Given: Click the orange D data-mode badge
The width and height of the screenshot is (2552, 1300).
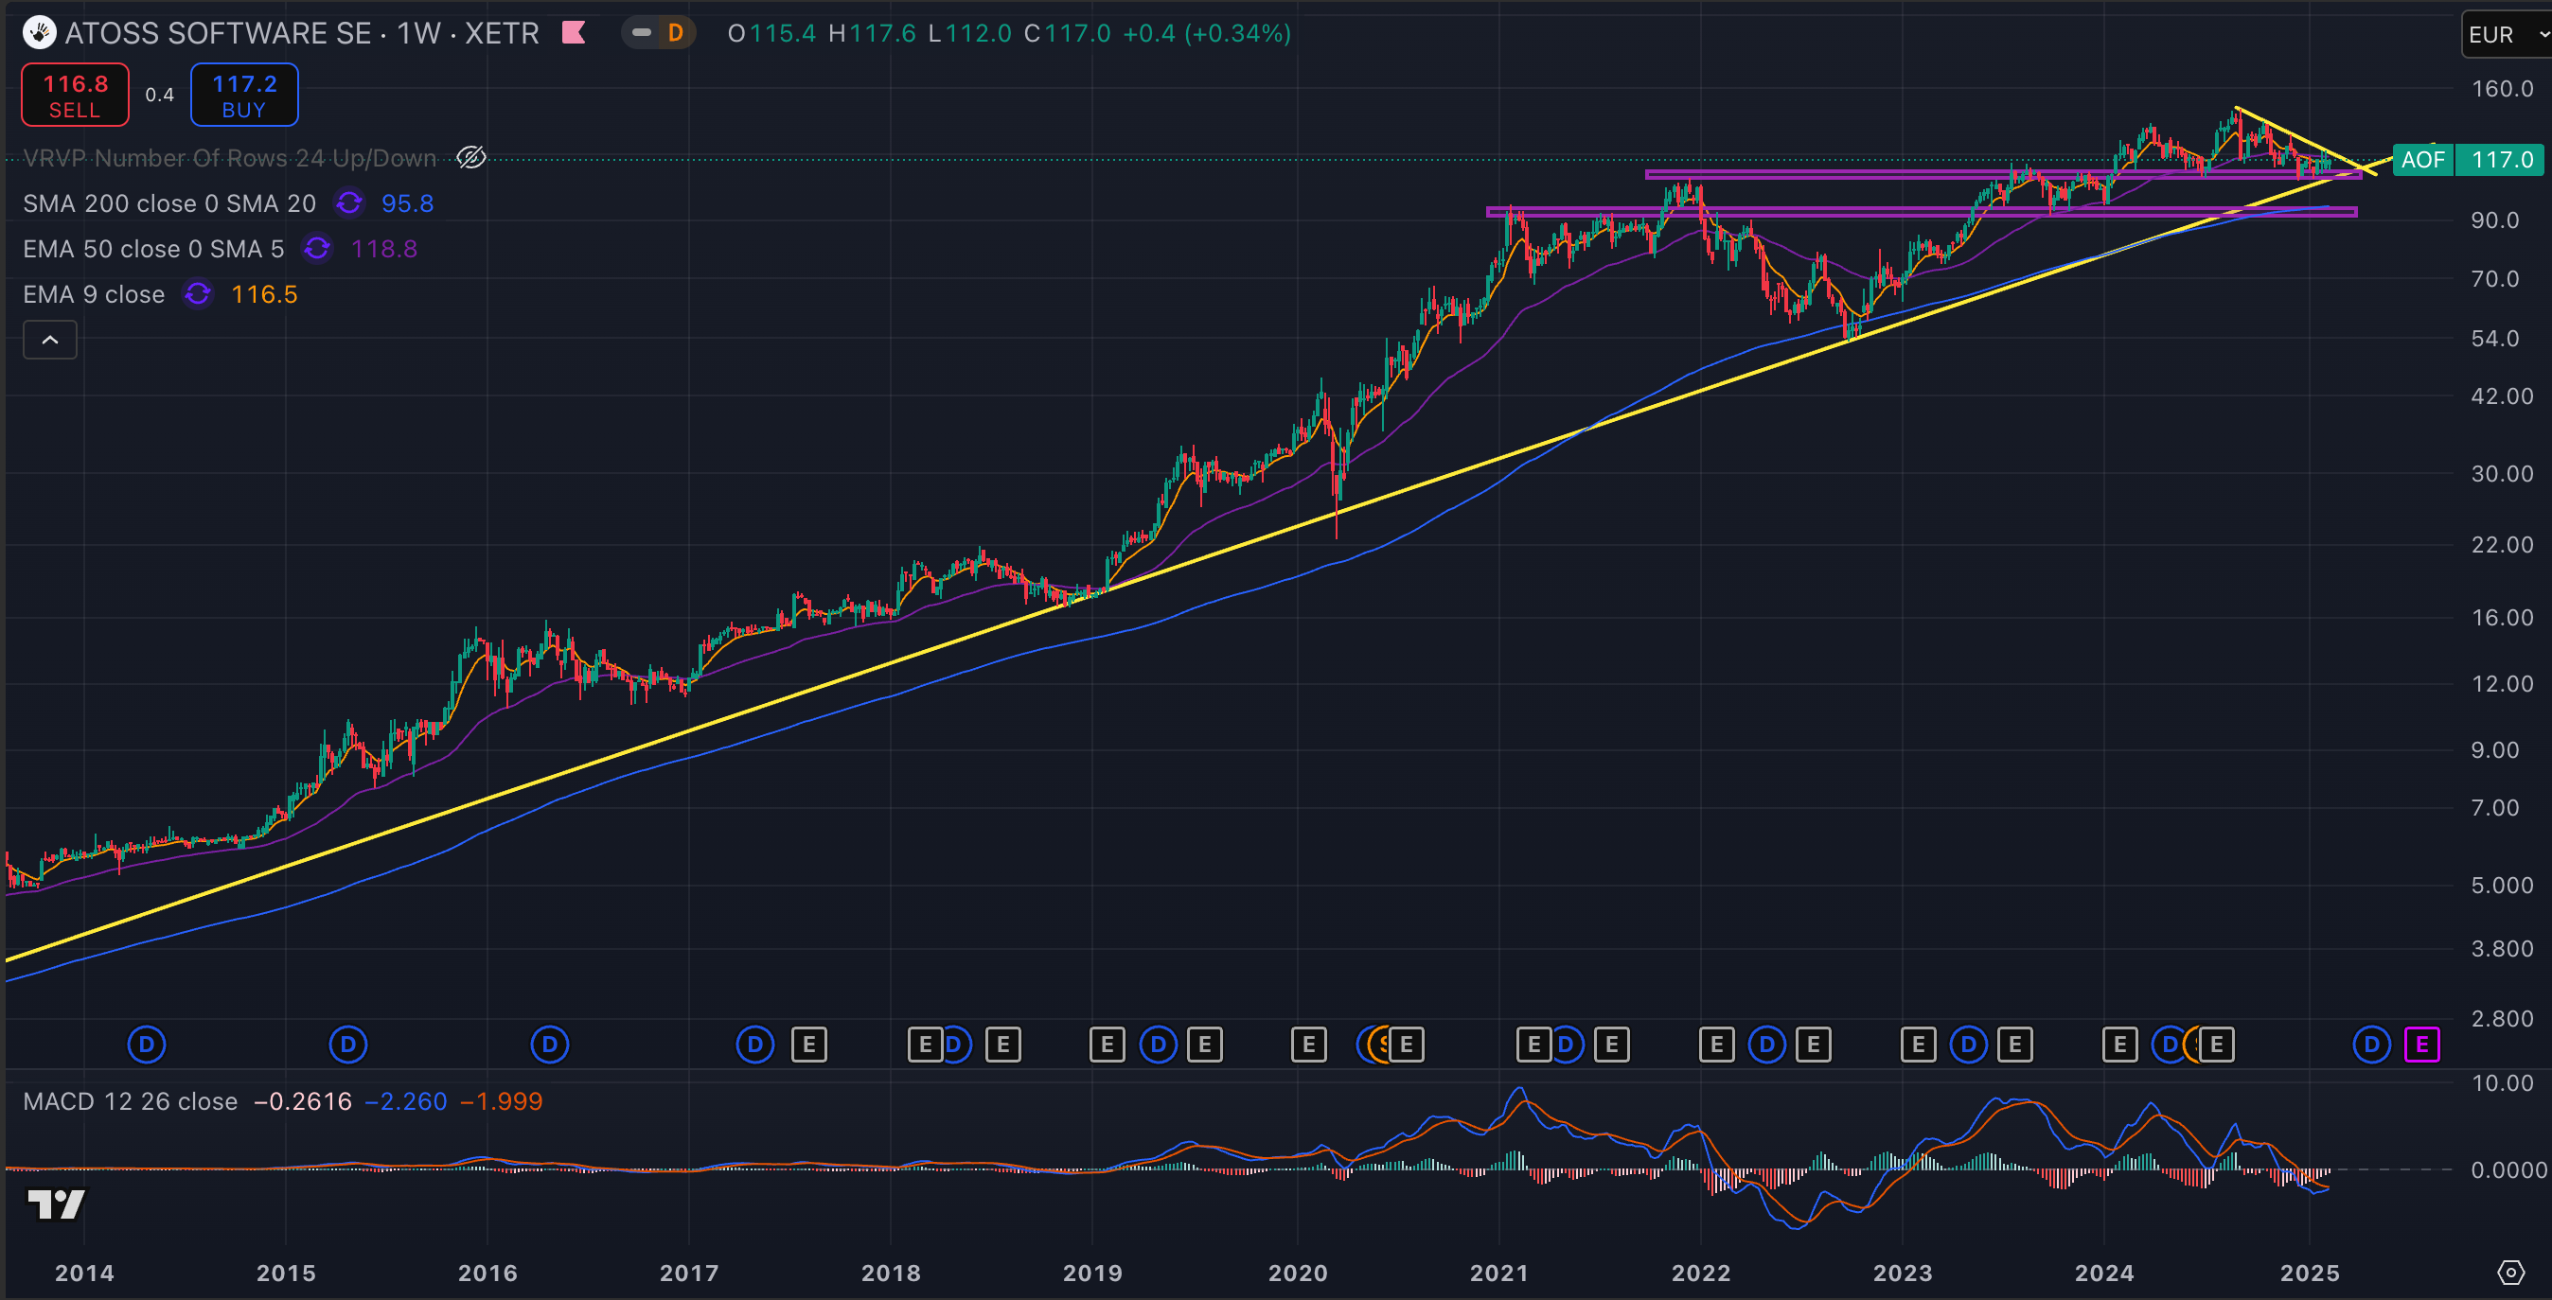Looking at the screenshot, I should click(x=676, y=34).
